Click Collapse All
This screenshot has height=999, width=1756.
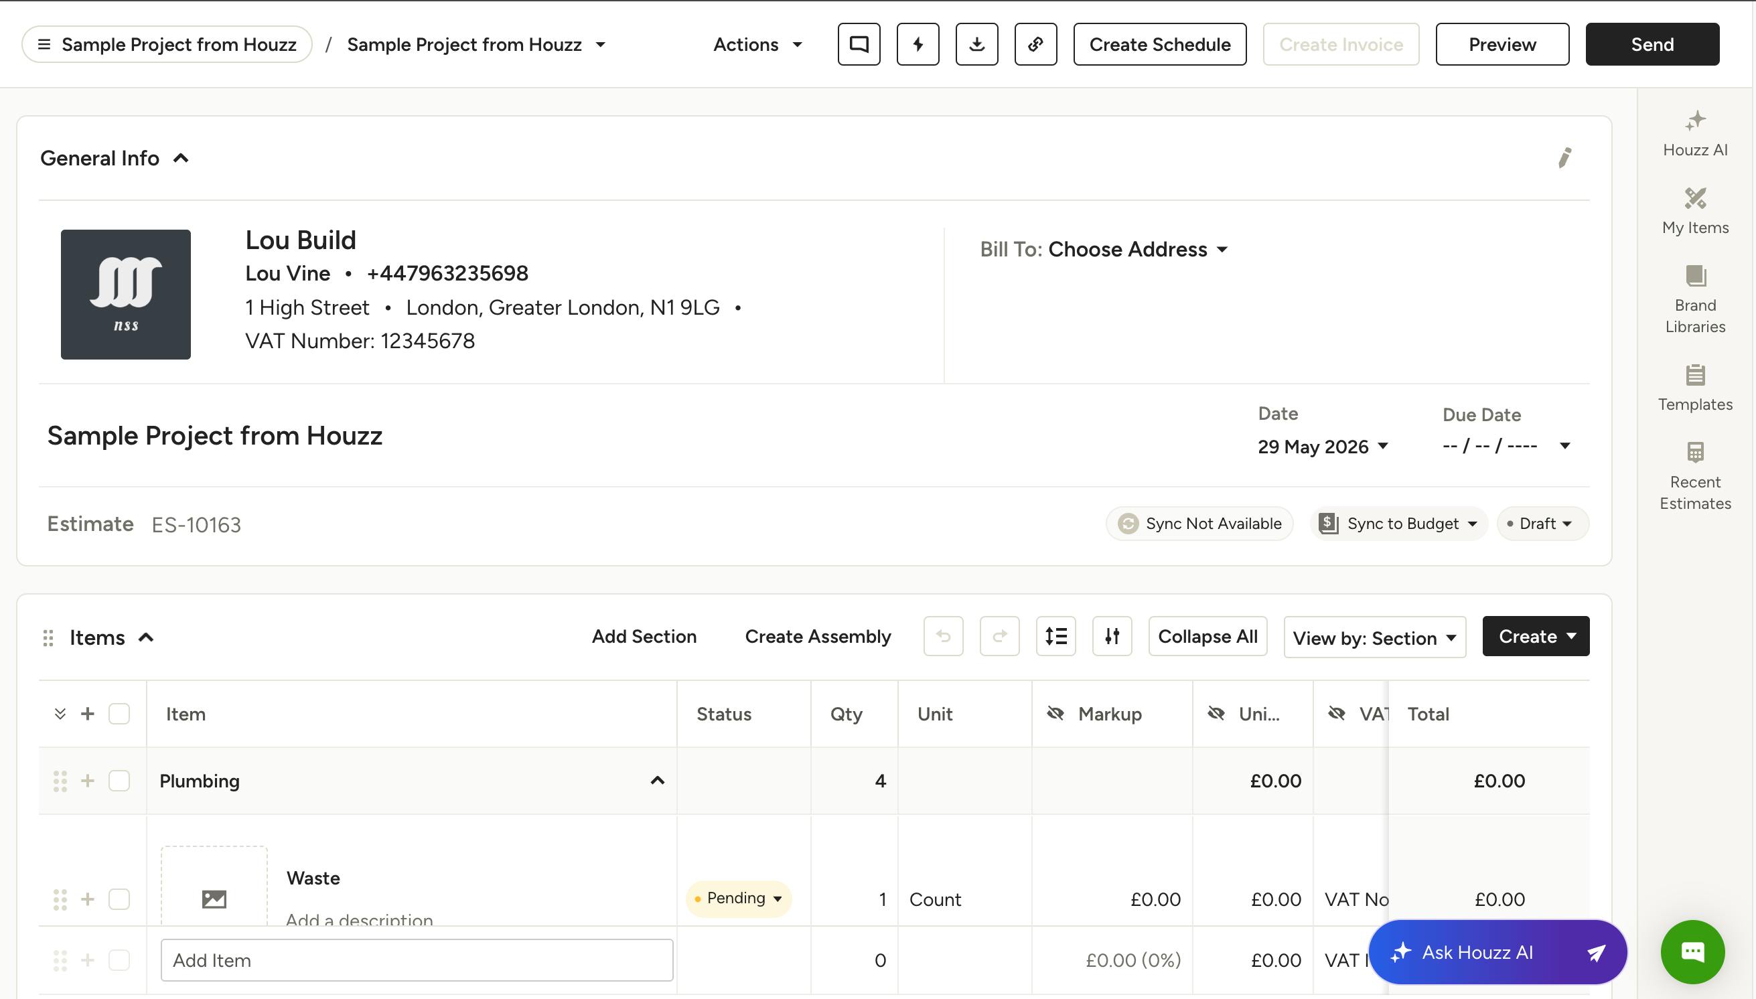(x=1208, y=636)
